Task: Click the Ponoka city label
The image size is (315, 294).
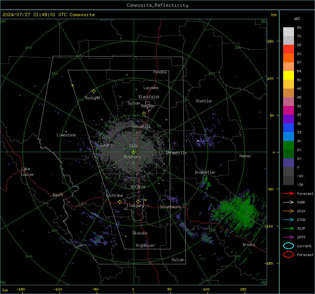Action: pyautogui.click(x=160, y=72)
